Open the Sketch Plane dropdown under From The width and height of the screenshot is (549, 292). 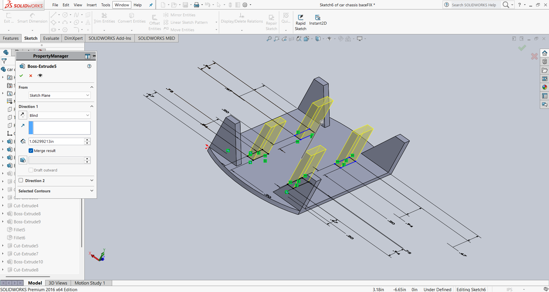(x=60, y=95)
